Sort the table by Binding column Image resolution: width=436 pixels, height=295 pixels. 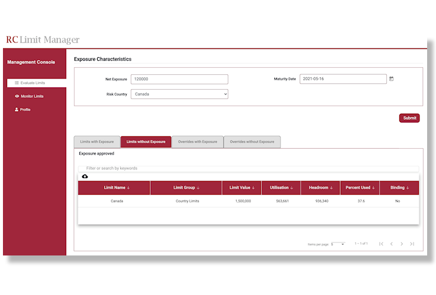(399, 188)
